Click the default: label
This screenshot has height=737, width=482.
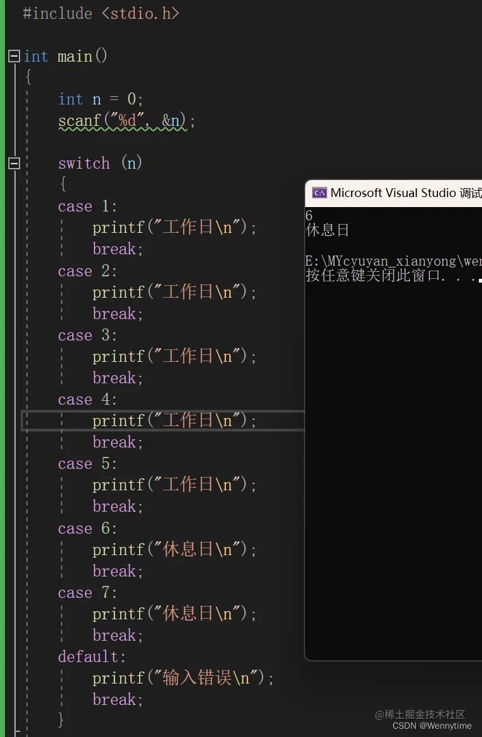(x=92, y=656)
